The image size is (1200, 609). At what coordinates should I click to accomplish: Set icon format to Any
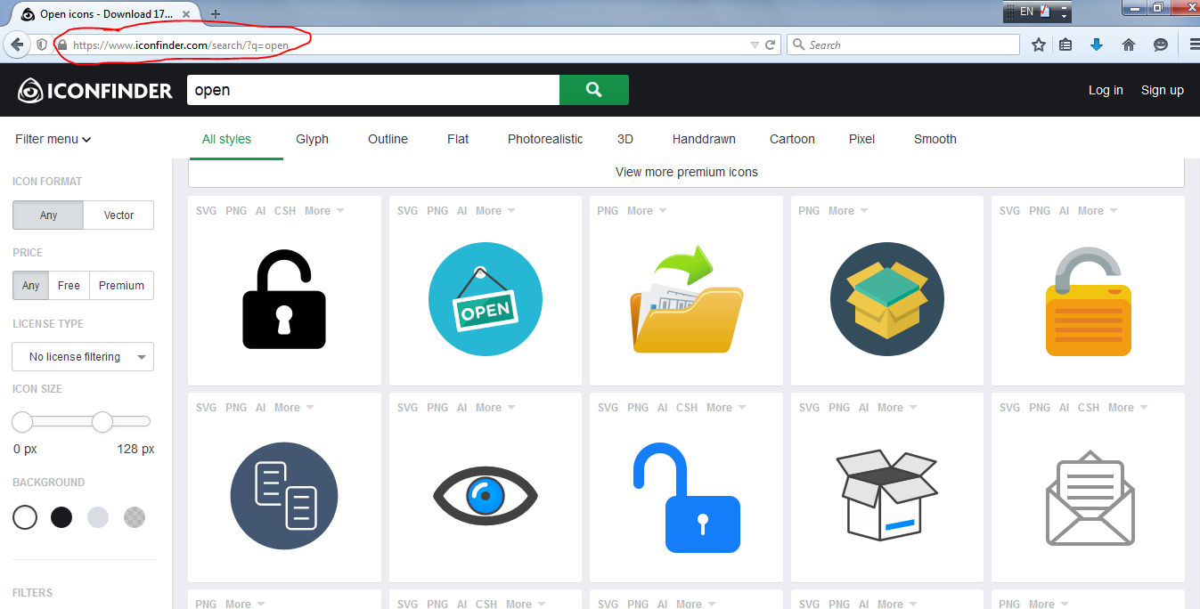click(x=48, y=215)
